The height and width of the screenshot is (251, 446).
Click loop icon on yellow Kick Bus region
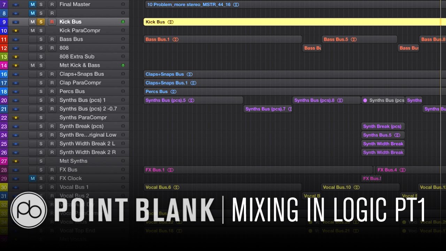(x=170, y=22)
